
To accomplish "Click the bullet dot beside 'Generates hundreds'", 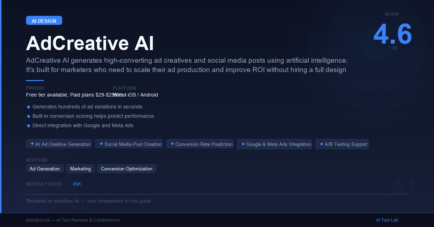I will 29,107.
